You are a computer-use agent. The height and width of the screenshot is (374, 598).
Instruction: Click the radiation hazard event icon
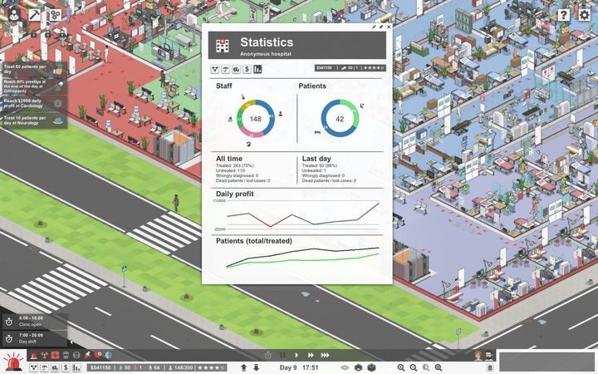coord(45,356)
